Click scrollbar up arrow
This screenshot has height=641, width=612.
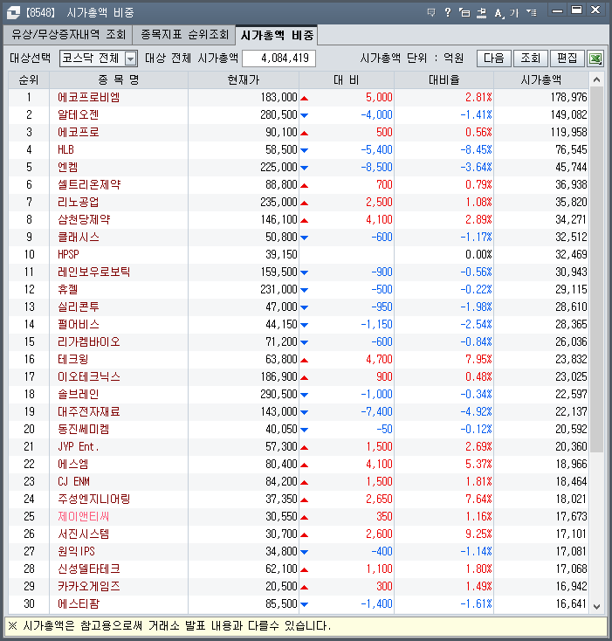(596, 79)
